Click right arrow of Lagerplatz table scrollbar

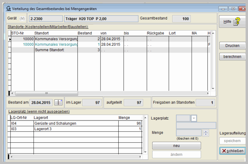[x=140, y=157]
